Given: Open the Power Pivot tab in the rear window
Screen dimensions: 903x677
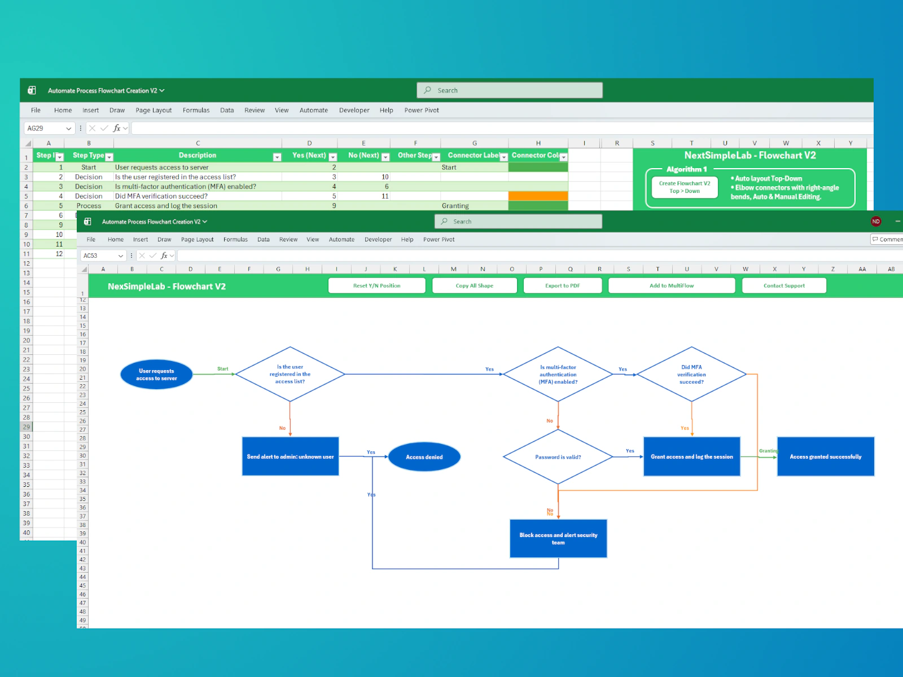Looking at the screenshot, I should pyautogui.click(x=421, y=110).
